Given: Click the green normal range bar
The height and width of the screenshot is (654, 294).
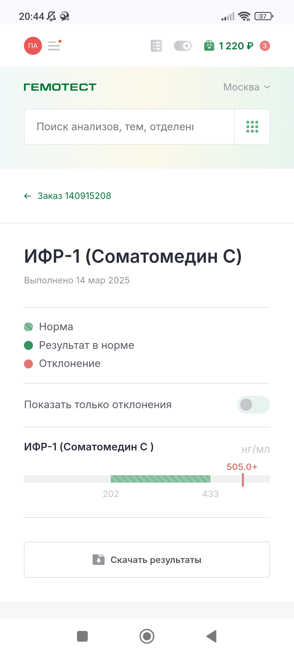Looking at the screenshot, I should (160, 479).
